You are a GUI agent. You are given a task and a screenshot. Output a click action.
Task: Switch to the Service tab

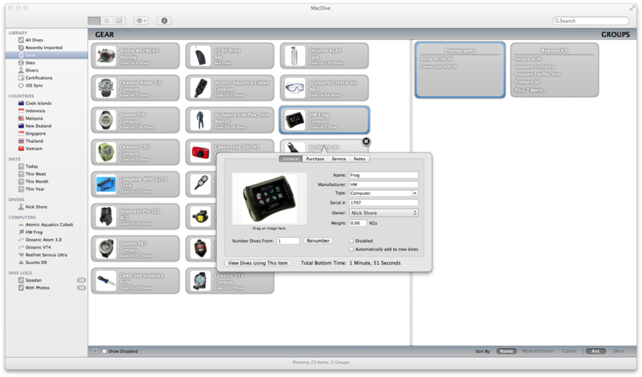[339, 159]
